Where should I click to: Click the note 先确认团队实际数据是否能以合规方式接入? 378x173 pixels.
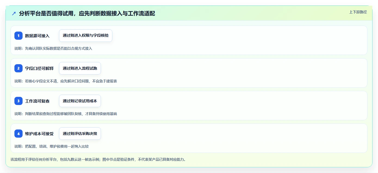53,48
